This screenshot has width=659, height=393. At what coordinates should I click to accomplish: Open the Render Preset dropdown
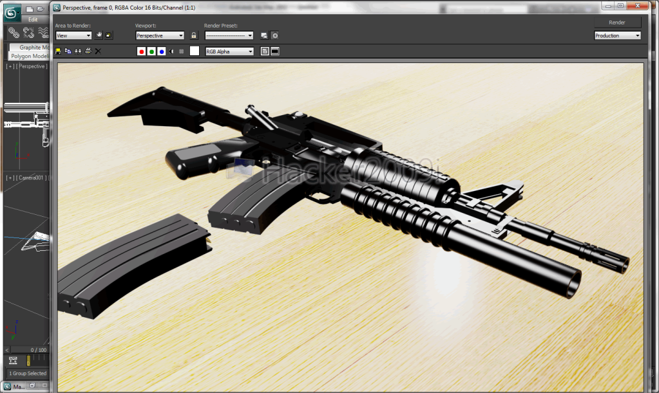(x=229, y=35)
